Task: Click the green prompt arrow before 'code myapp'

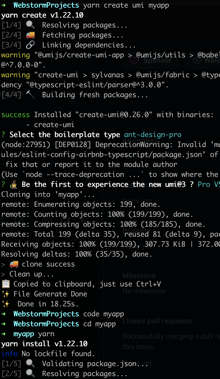Action: 4,314
